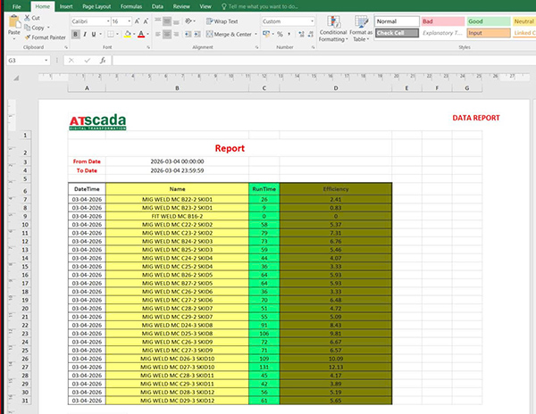
Task: Click the Format as Table icon
Action: pyautogui.click(x=361, y=25)
